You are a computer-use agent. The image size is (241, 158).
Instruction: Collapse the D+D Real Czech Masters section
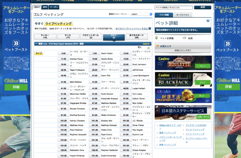click(x=35, y=44)
